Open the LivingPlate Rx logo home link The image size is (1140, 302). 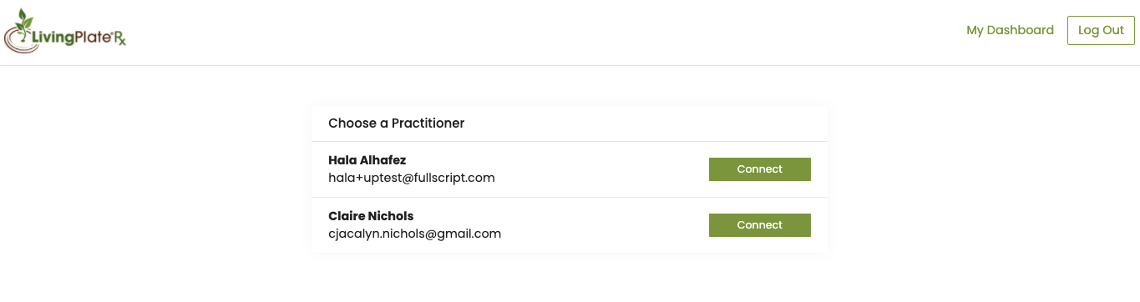[x=65, y=32]
